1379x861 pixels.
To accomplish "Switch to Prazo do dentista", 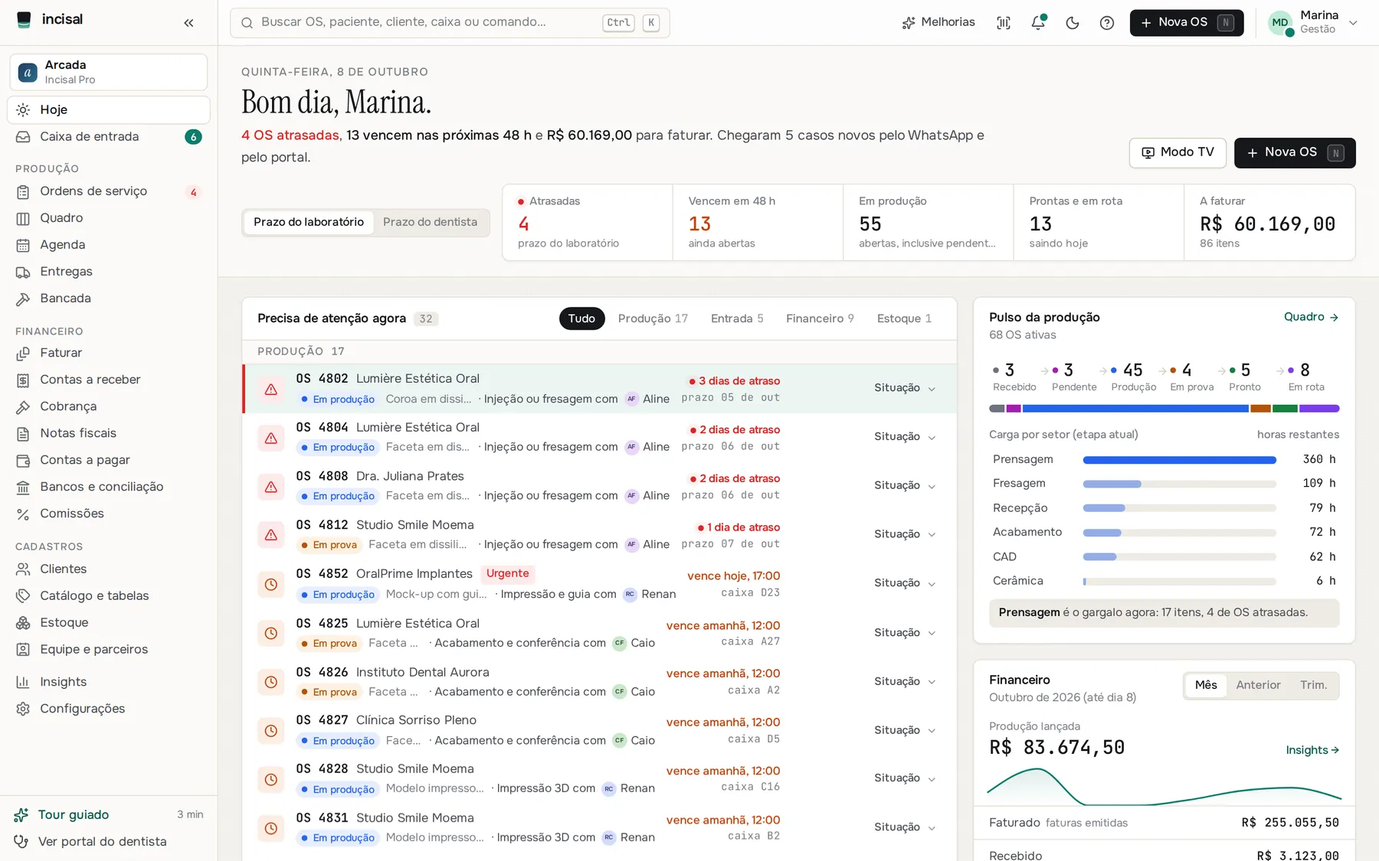I will coord(430,222).
